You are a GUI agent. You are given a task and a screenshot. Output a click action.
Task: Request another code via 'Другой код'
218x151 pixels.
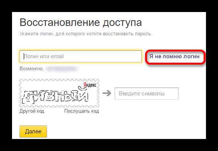32,111
